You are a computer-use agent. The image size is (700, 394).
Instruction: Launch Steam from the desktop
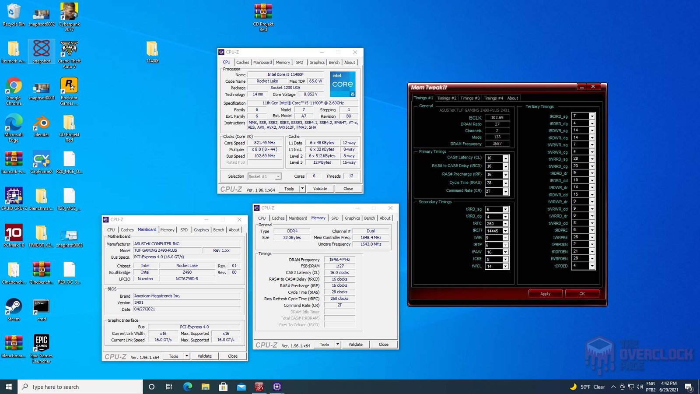[x=13, y=306]
